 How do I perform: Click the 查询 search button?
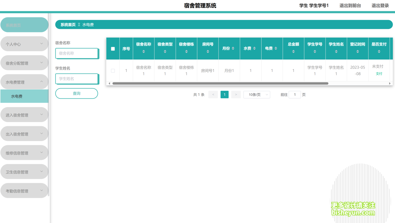click(x=76, y=93)
